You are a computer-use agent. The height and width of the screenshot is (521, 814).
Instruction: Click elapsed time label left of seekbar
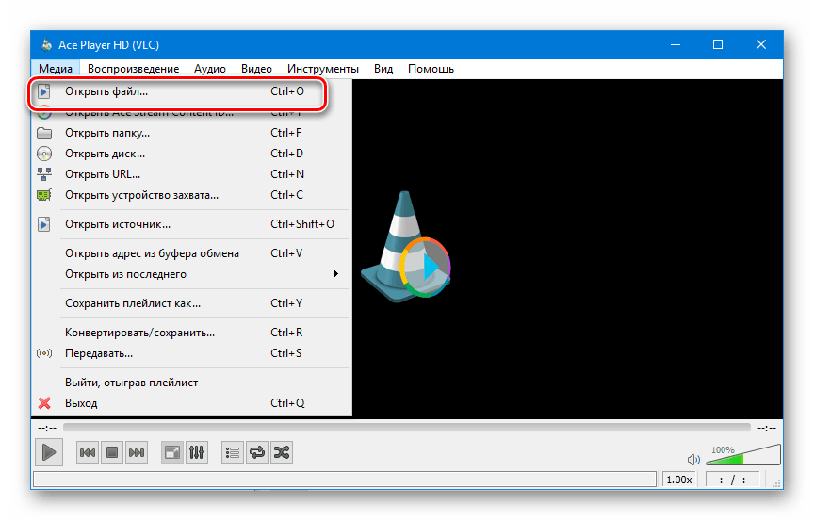[47, 428]
